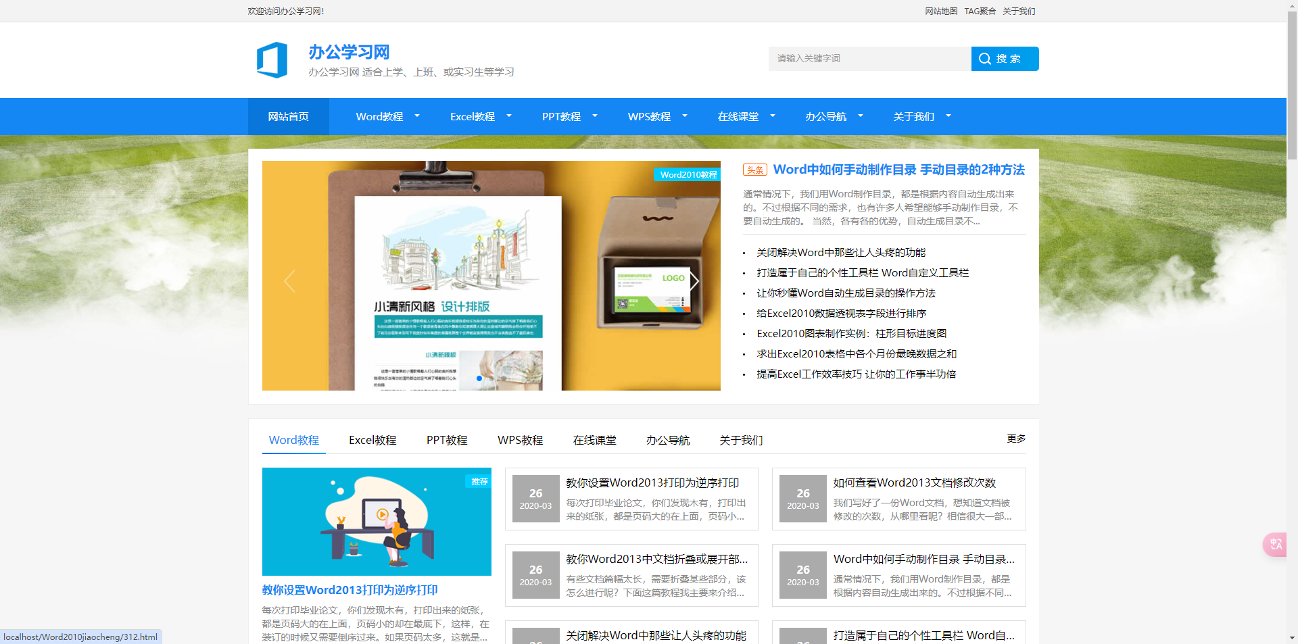The height and width of the screenshot is (644, 1298).
Task: Open 网站首页 in navigation bar
Action: pos(289,116)
